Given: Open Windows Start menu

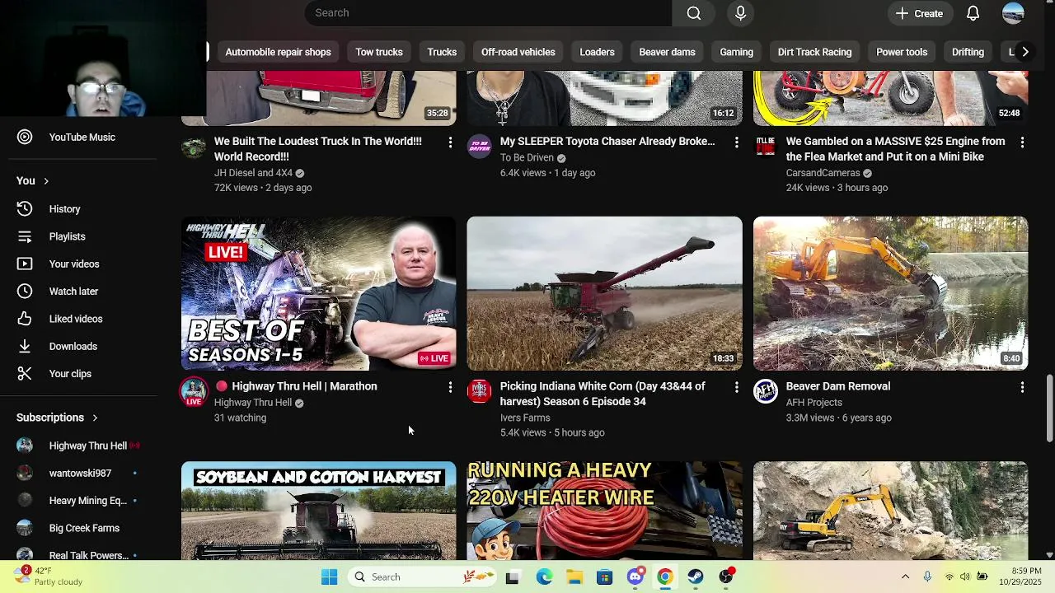Looking at the screenshot, I should tap(329, 577).
